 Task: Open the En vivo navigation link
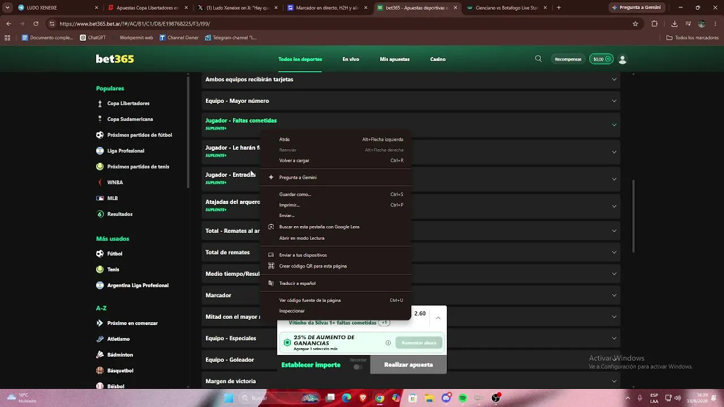click(351, 59)
